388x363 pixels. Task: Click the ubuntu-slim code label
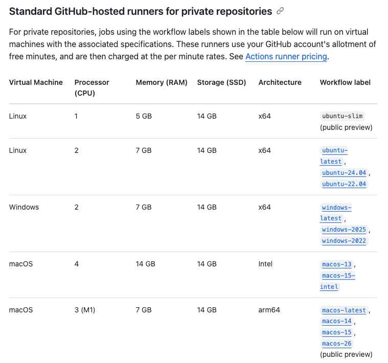click(342, 116)
